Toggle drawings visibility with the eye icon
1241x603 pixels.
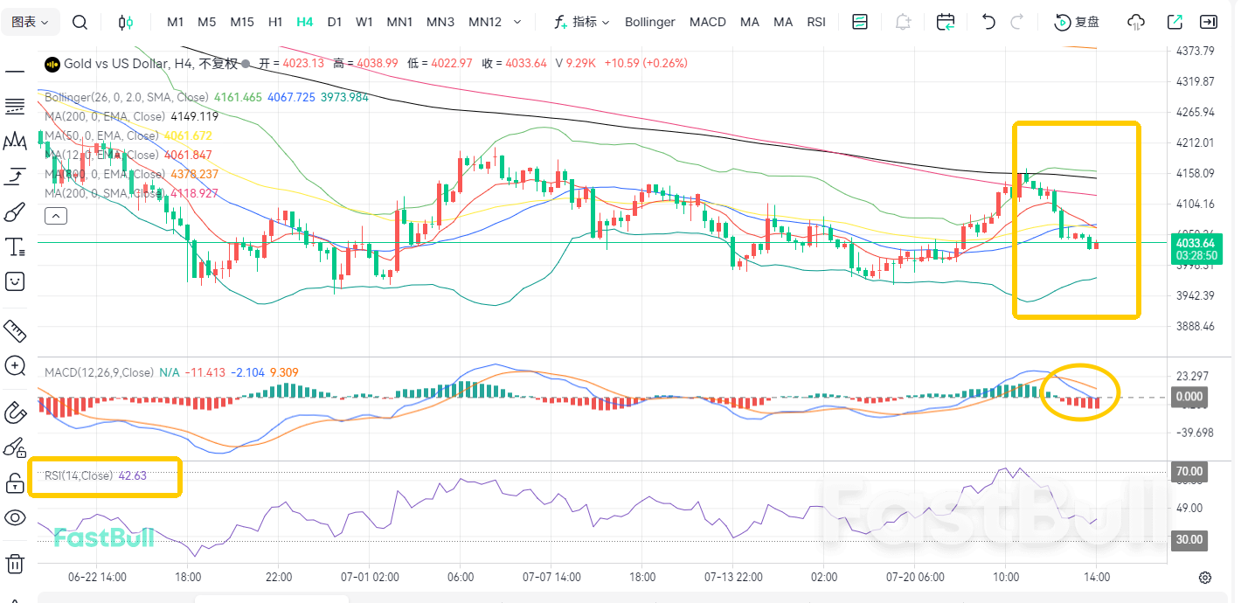point(15,517)
